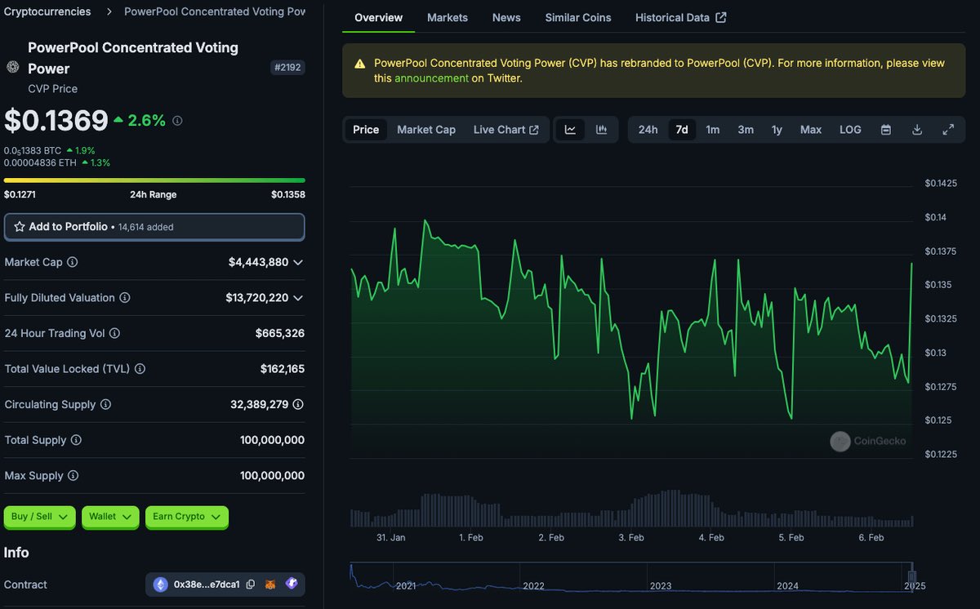Set chart range to 24h
This screenshot has height=609, width=980.
(648, 130)
